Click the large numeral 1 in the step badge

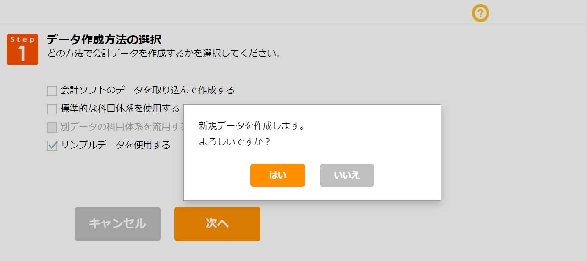[22, 54]
